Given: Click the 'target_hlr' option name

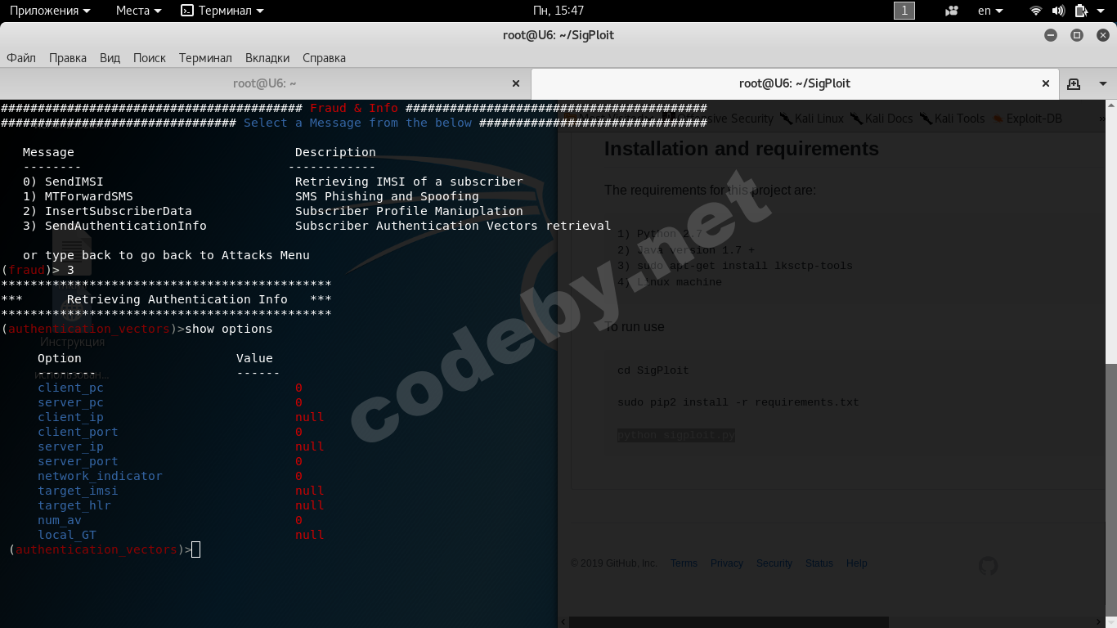Looking at the screenshot, I should (74, 505).
